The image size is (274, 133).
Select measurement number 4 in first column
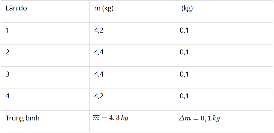(8, 96)
